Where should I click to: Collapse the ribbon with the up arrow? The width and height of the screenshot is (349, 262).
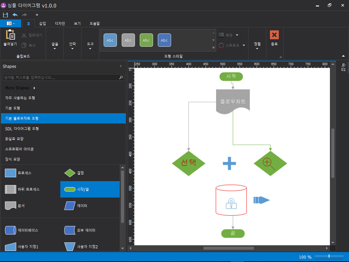[343, 56]
